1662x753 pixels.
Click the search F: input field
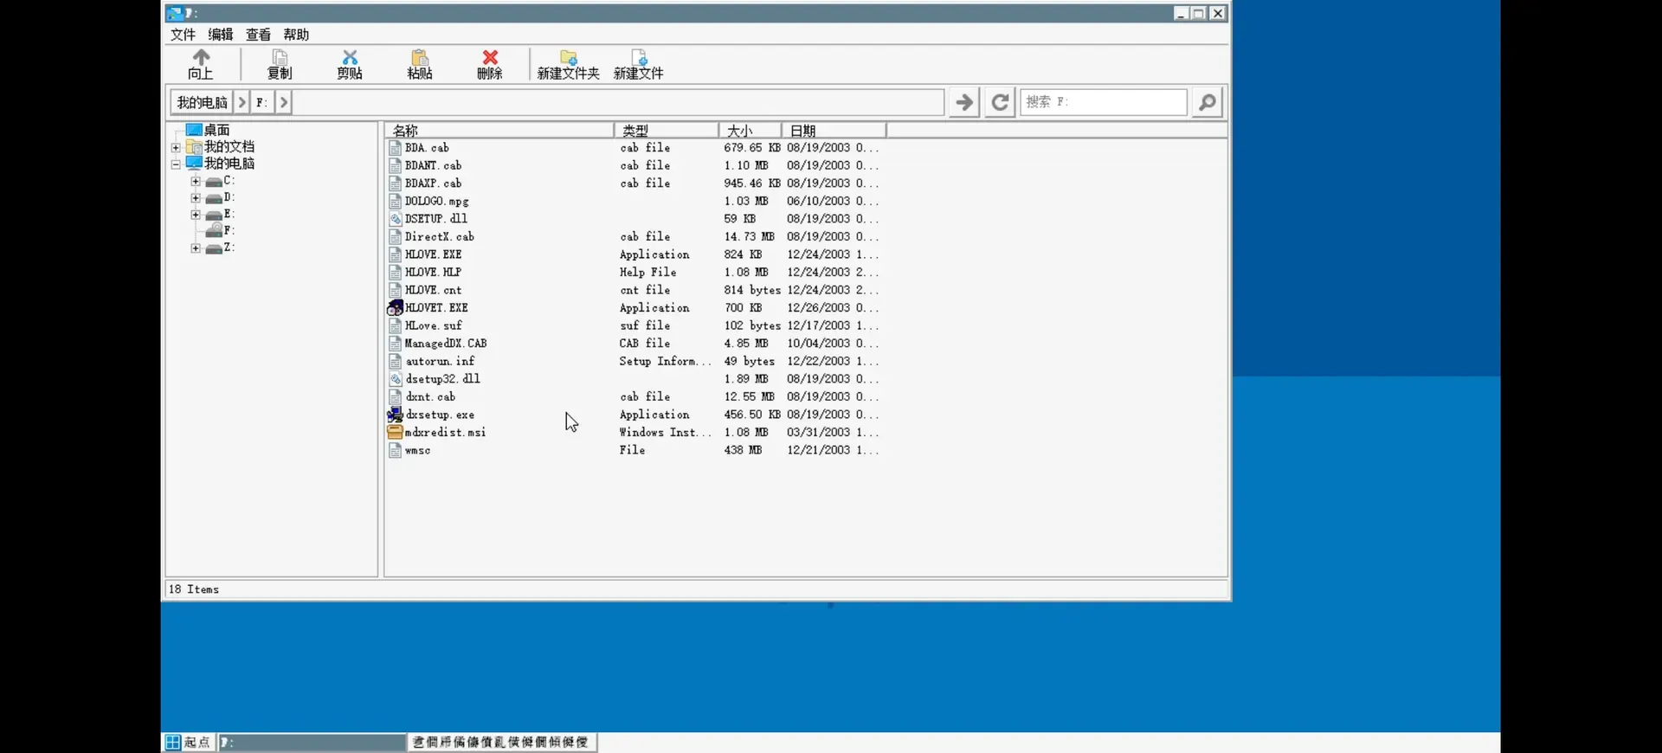[1103, 102]
